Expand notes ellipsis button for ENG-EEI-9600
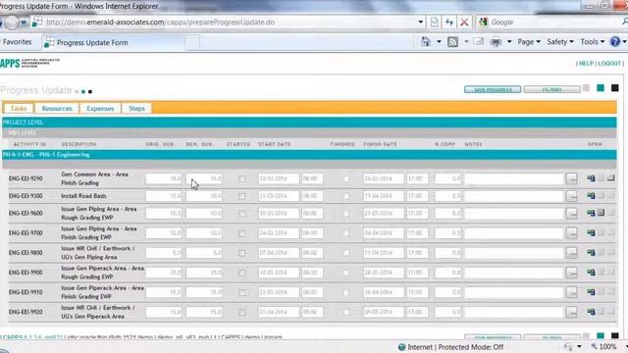Viewport: 628px width, 353px height. [x=572, y=214]
